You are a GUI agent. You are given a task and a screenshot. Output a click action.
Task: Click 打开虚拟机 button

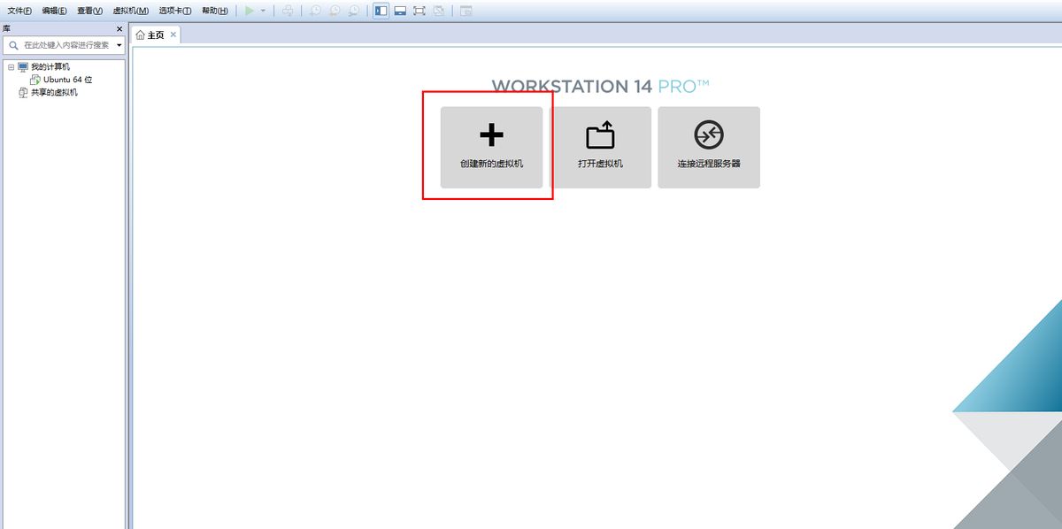(600, 148)
